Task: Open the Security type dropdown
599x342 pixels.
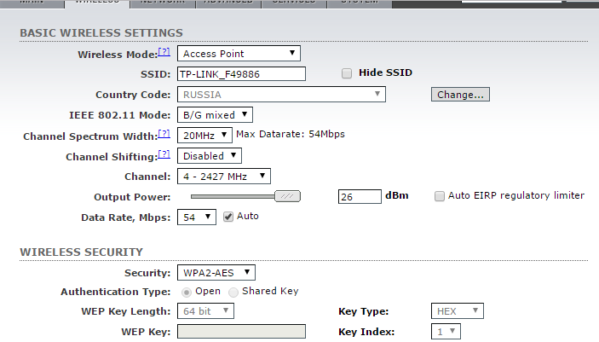Action: (216, 273)
